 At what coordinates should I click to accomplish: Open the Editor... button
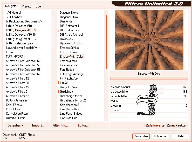click(x=83, y=125)
